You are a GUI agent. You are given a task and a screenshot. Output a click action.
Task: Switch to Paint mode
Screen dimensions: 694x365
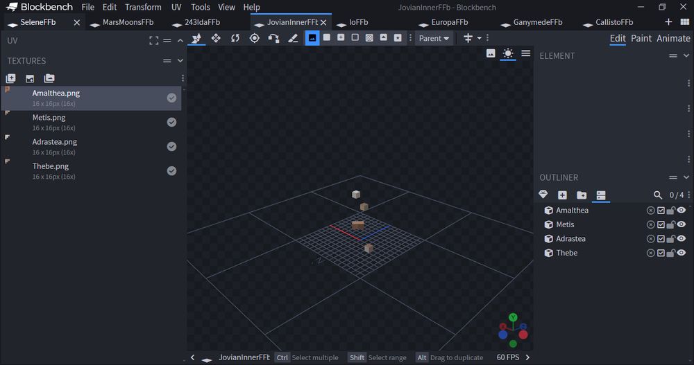[641, 38]
